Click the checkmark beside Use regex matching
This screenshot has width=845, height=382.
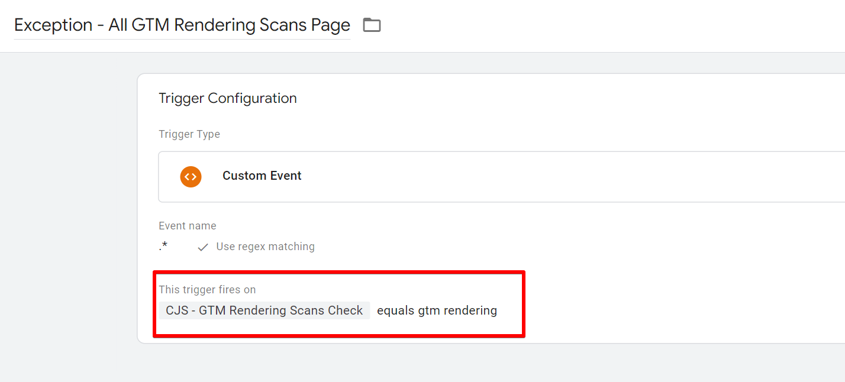203,247
